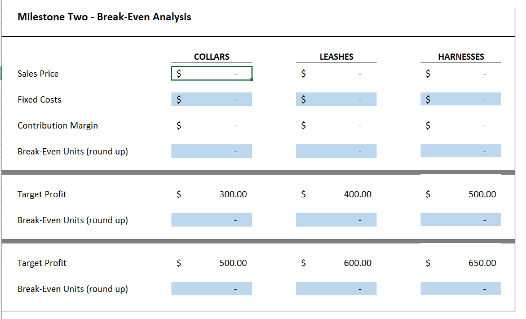The width and height of the screenshot is (526, 319).
Task: Click the Leashes Fixed Costs cell
Action: click(x=336, y=99)
